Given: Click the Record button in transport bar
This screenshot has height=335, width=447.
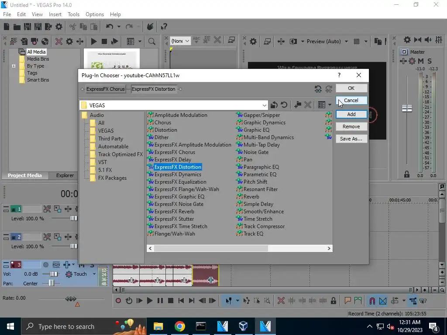Looking at the screenshot, I should 118,301.
